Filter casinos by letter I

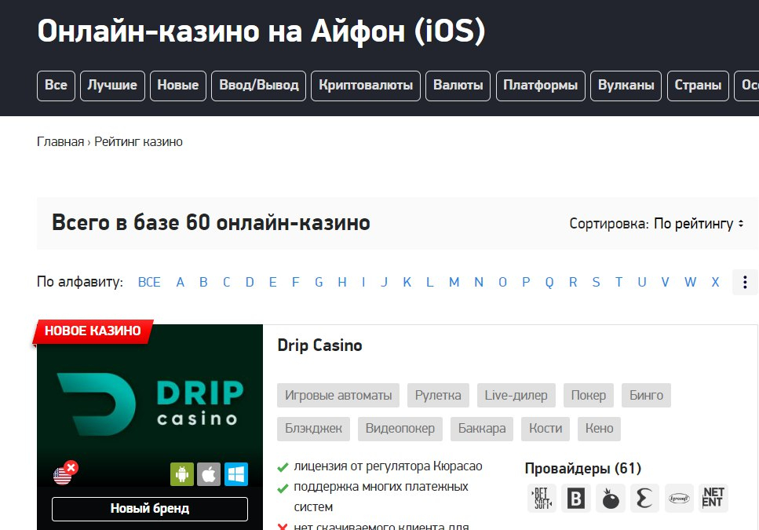[363, 282]
